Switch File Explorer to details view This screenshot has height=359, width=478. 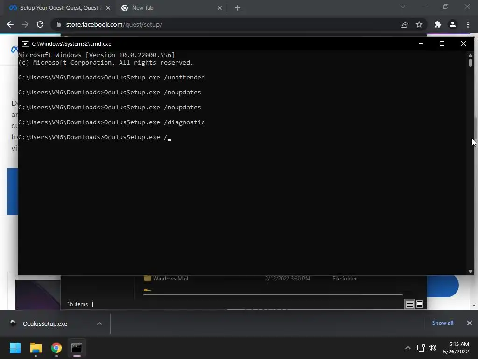point(409,304)
